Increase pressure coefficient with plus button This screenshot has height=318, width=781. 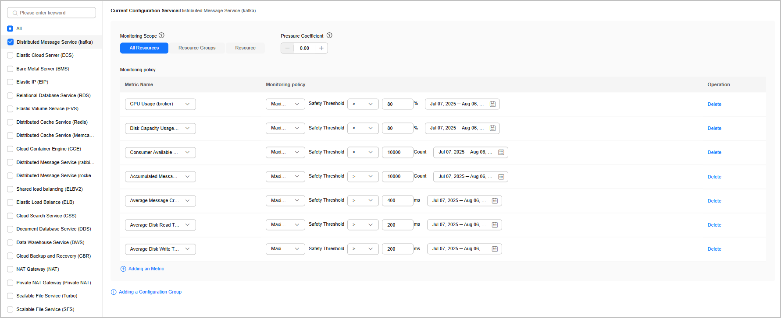(x=321, y=48)
